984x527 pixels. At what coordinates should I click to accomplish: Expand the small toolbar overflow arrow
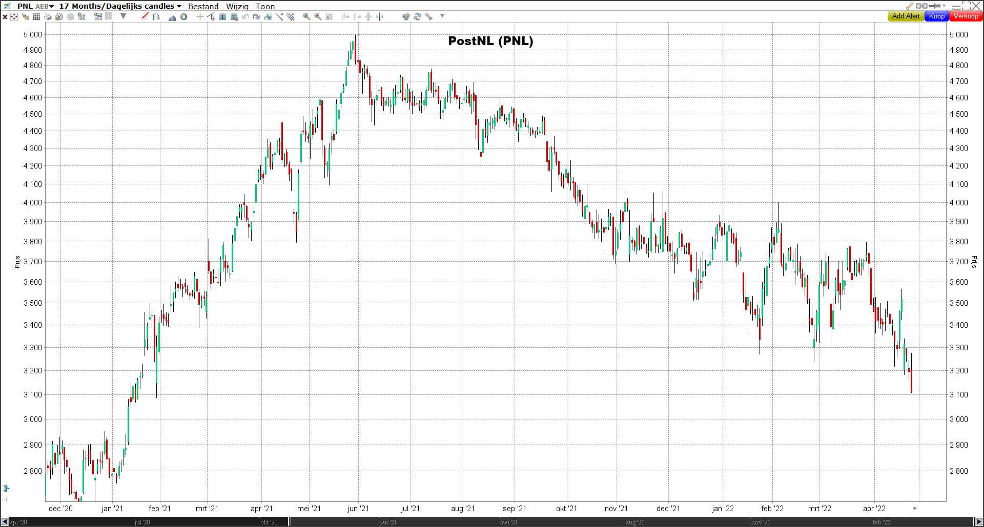coord(442,16)
